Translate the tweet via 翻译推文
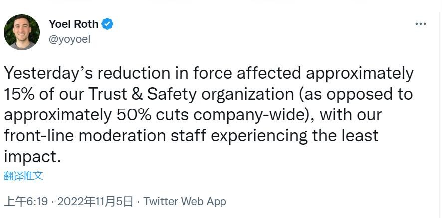Viewport: 442px width, 218px height. (23, 175)
